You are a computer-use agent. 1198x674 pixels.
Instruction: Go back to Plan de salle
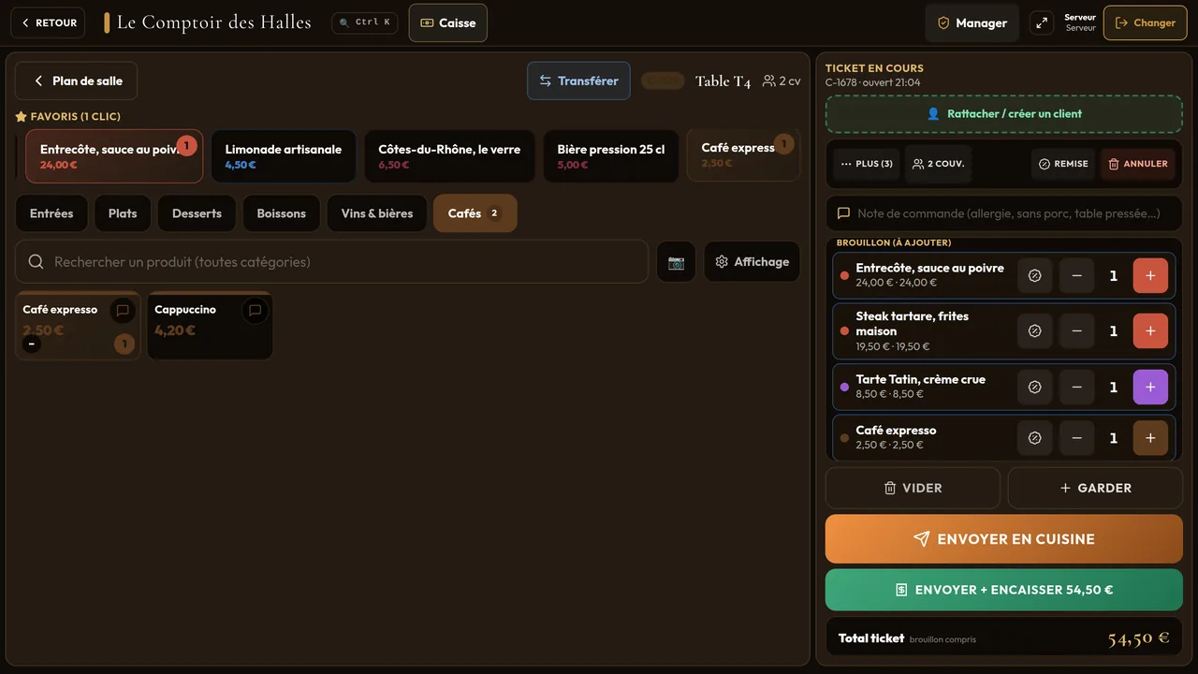tap(76, 81)
